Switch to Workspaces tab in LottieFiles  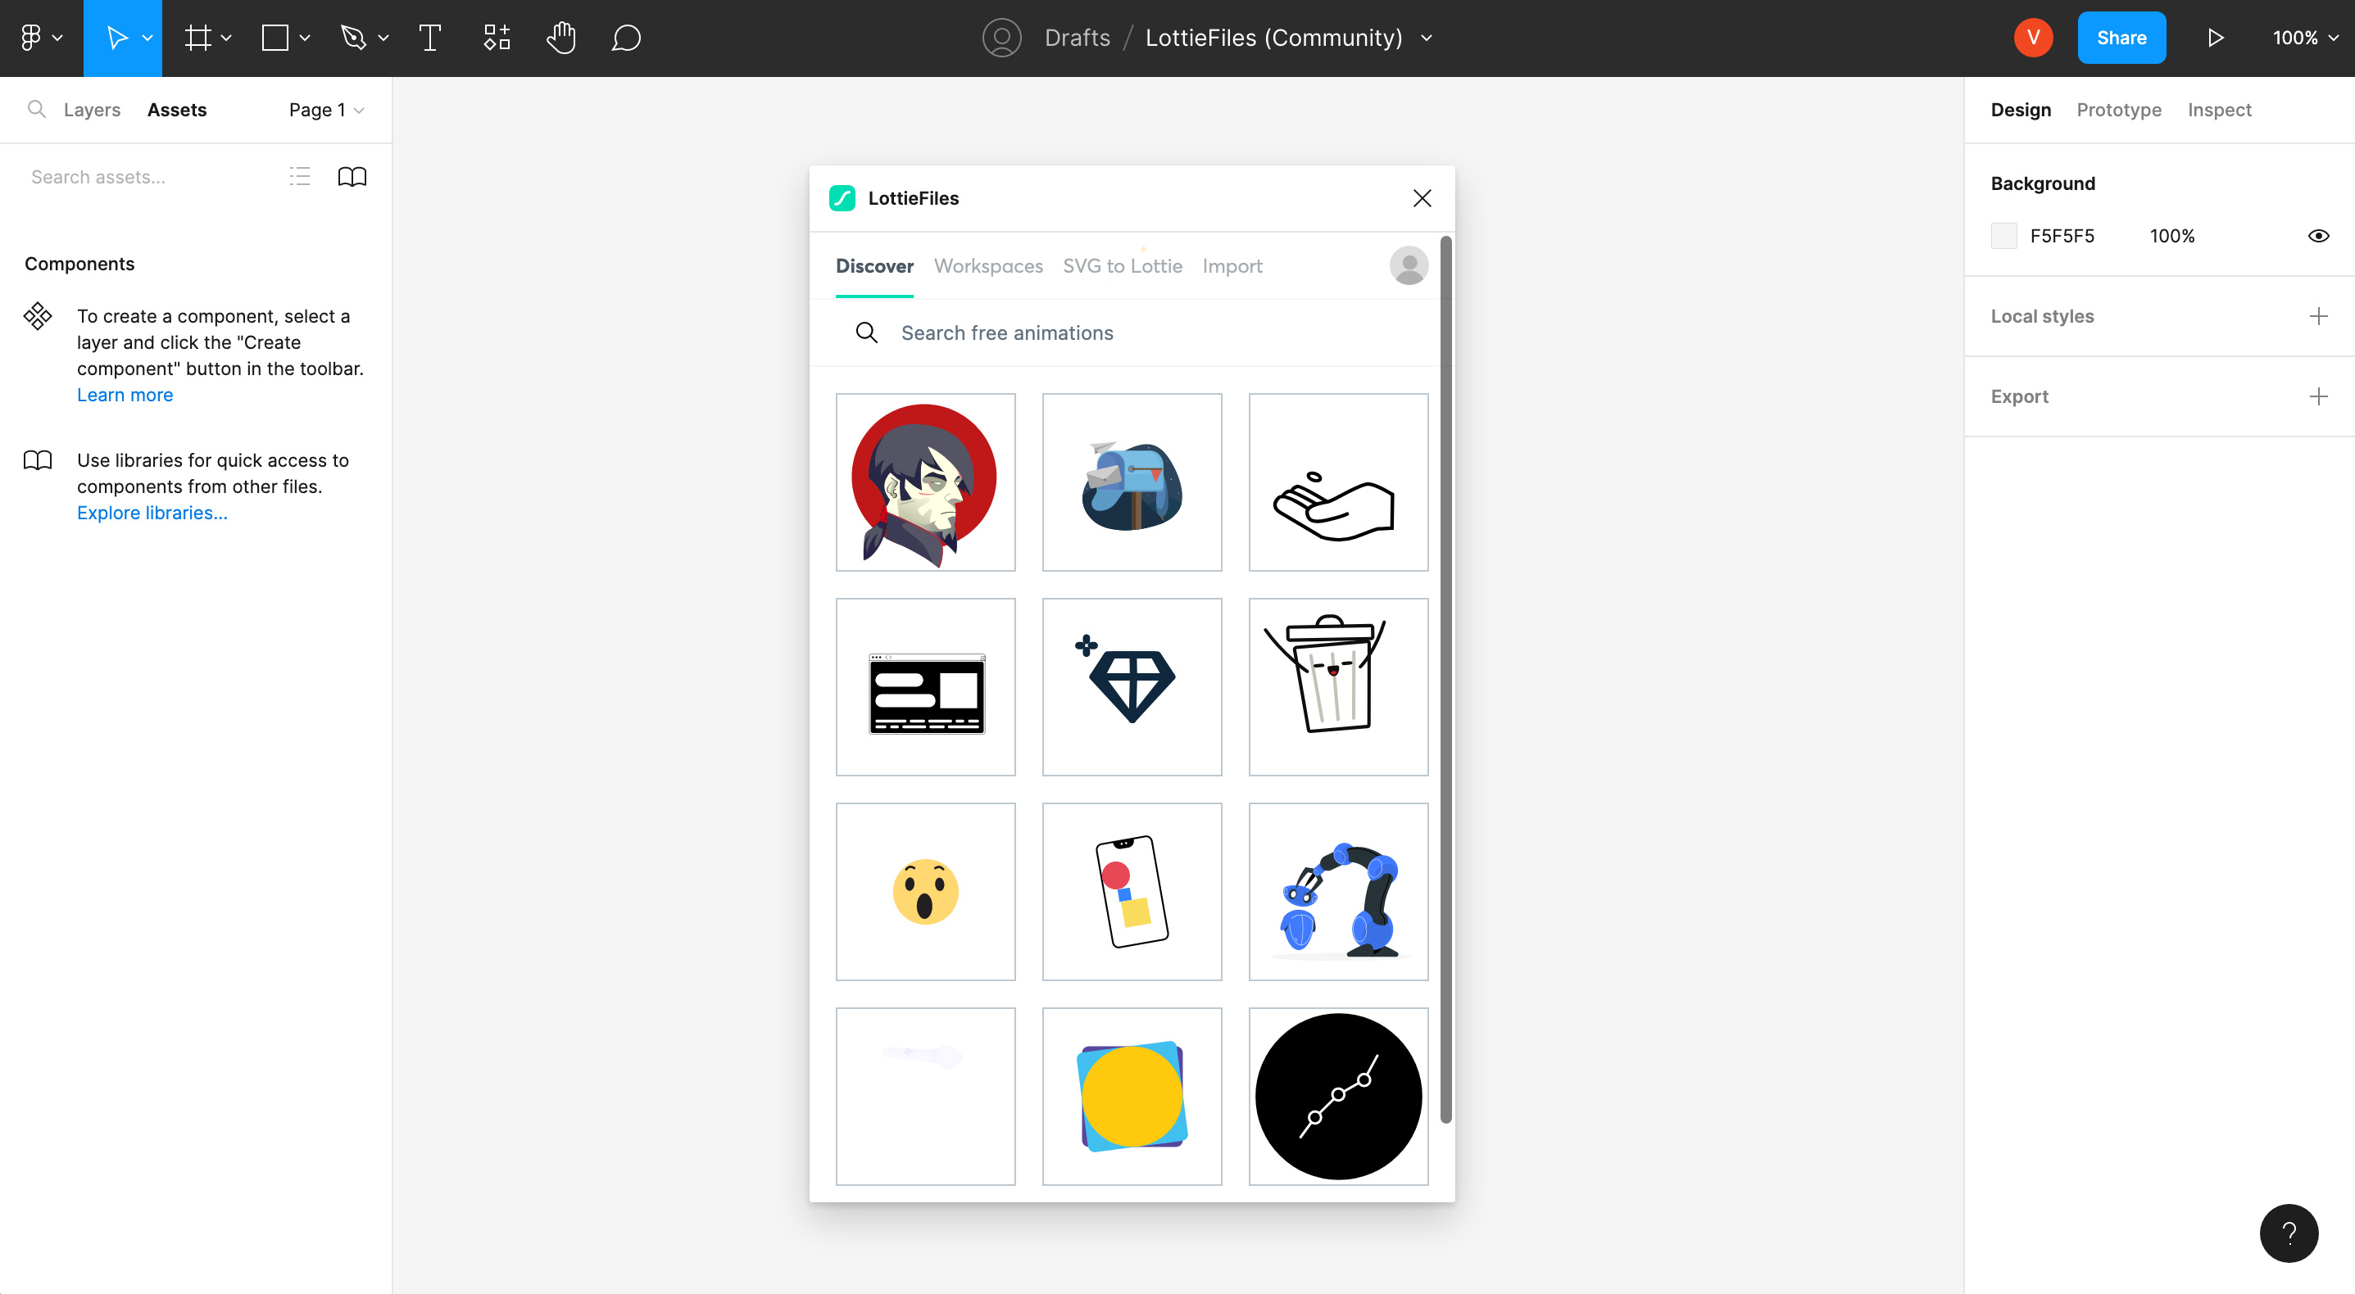pyautogui.click(x=988, y=266)
